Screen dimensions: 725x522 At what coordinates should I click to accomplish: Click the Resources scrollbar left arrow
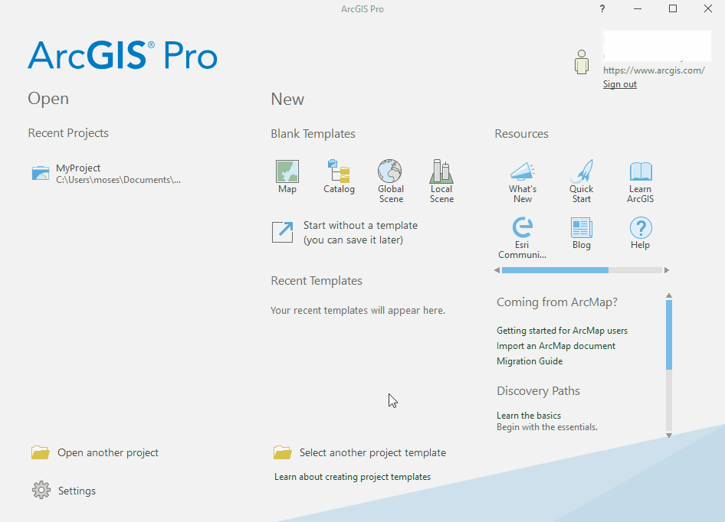pos(497,270)
